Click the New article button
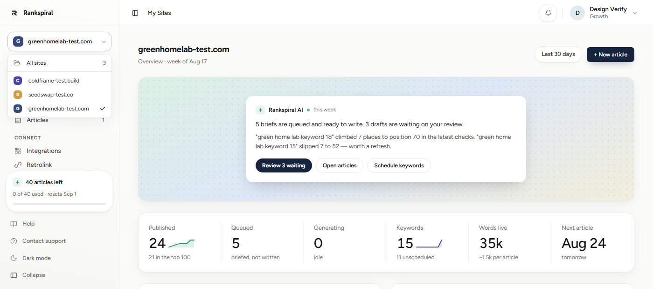 (611, 55)
